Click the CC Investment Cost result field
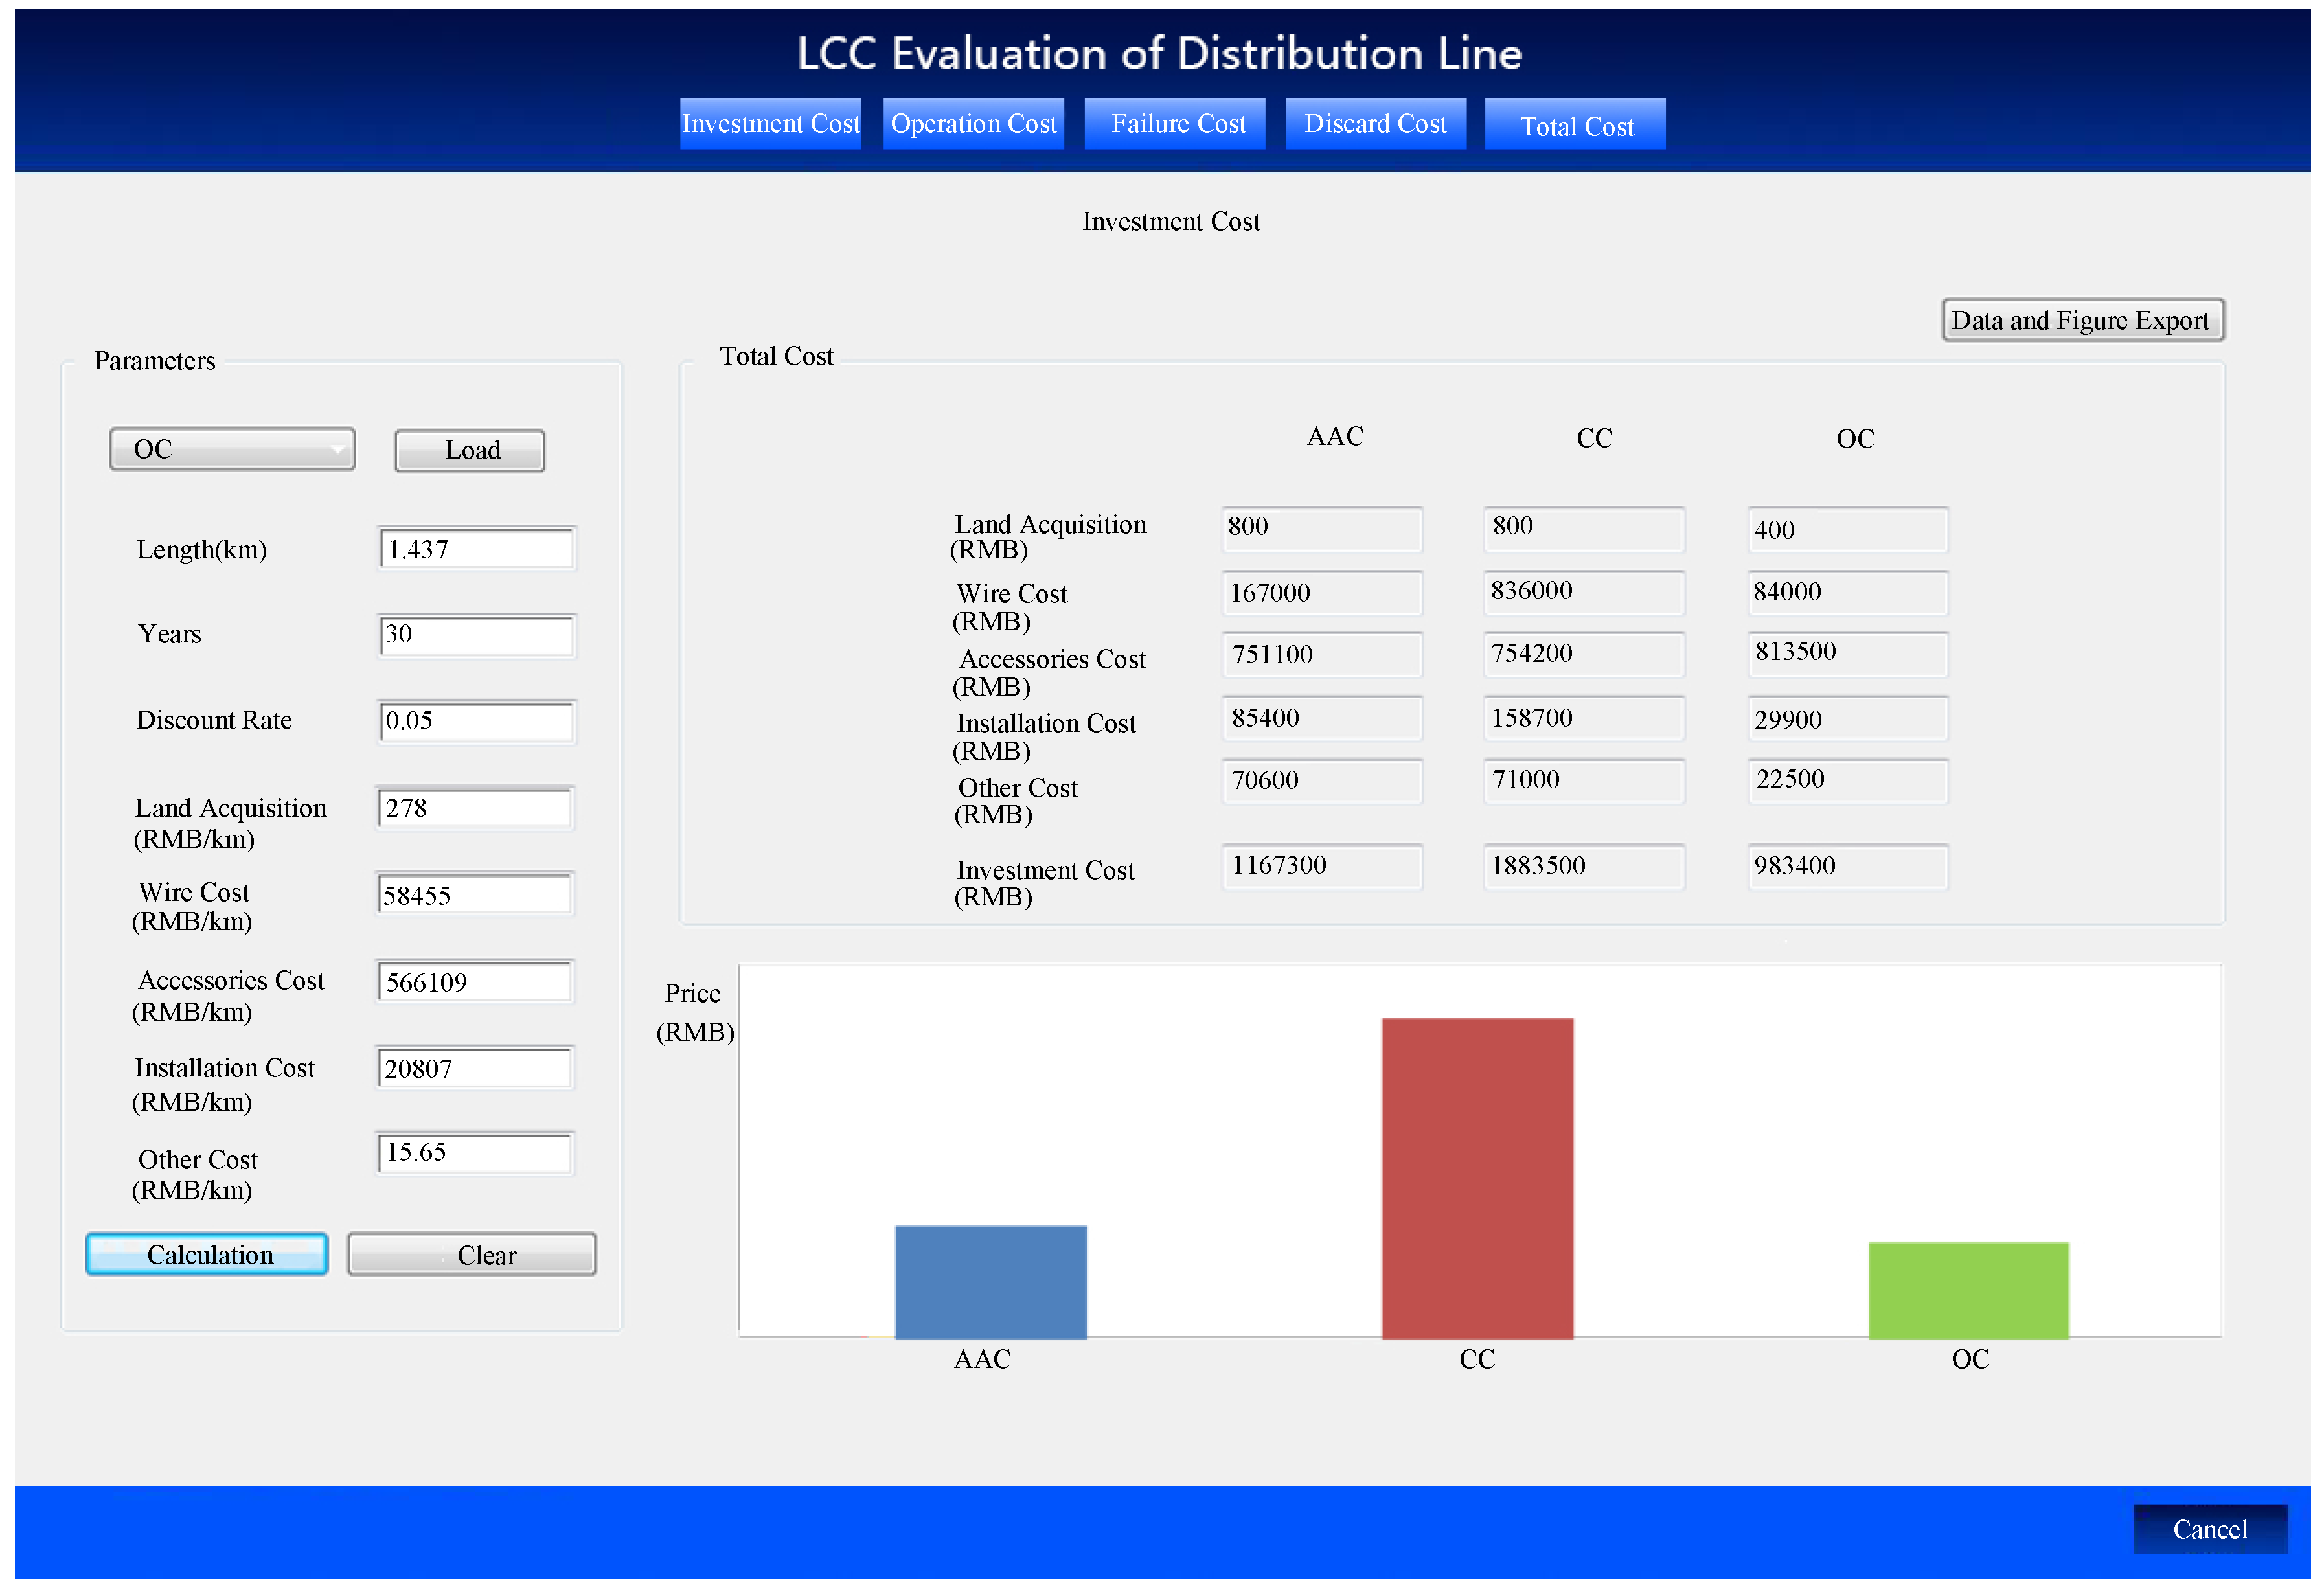The height and width of the screenshot is (1592, 2324). pos(1583,866)
